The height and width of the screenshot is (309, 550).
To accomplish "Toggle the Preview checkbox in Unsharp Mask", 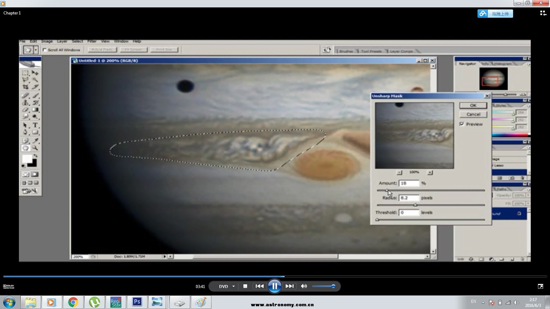I will 462,124.
